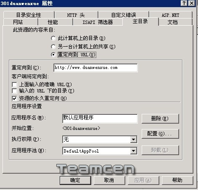Enable 上面输入的准确 URL checkbox
The image size is (198, 190).
14,84
